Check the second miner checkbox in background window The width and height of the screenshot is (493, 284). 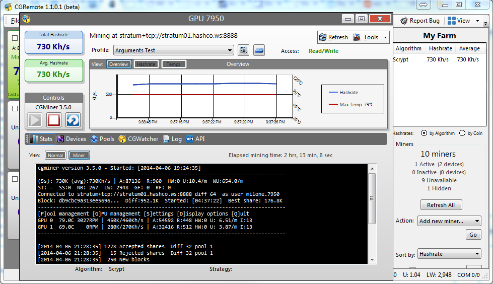pos(15,108)
